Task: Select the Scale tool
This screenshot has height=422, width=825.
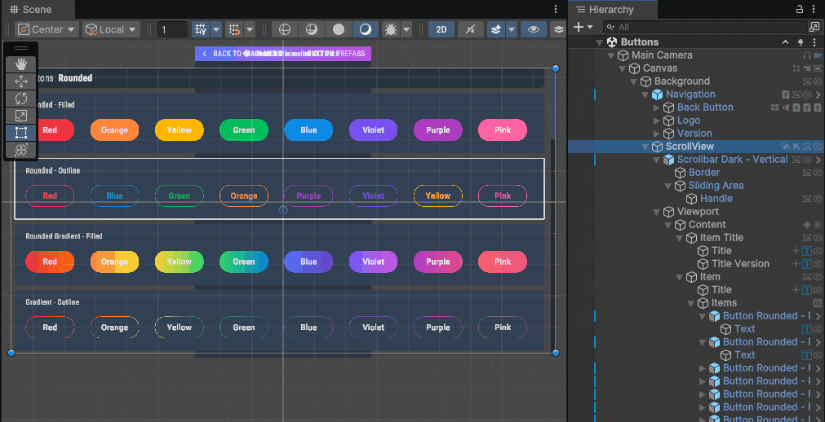Action: click(x=21, y=116)
